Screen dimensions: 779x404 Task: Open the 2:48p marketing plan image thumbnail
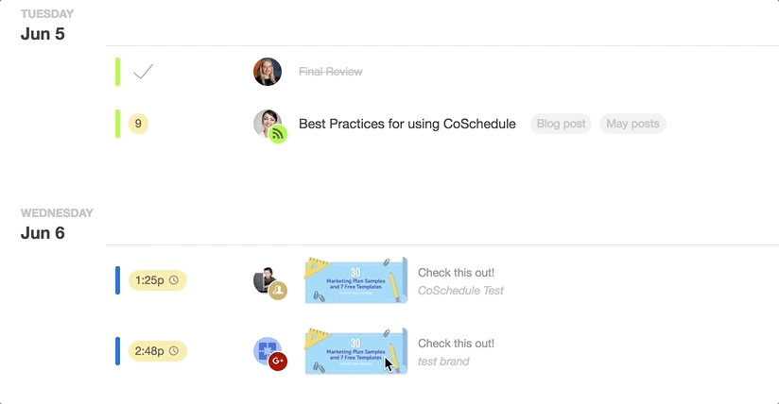[356, 351]
